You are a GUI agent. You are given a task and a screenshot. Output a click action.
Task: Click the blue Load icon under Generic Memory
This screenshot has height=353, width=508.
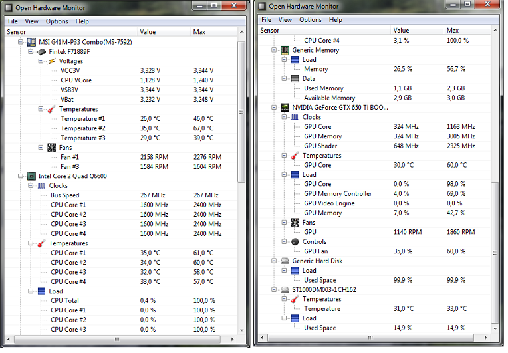(x=295, y=60)
